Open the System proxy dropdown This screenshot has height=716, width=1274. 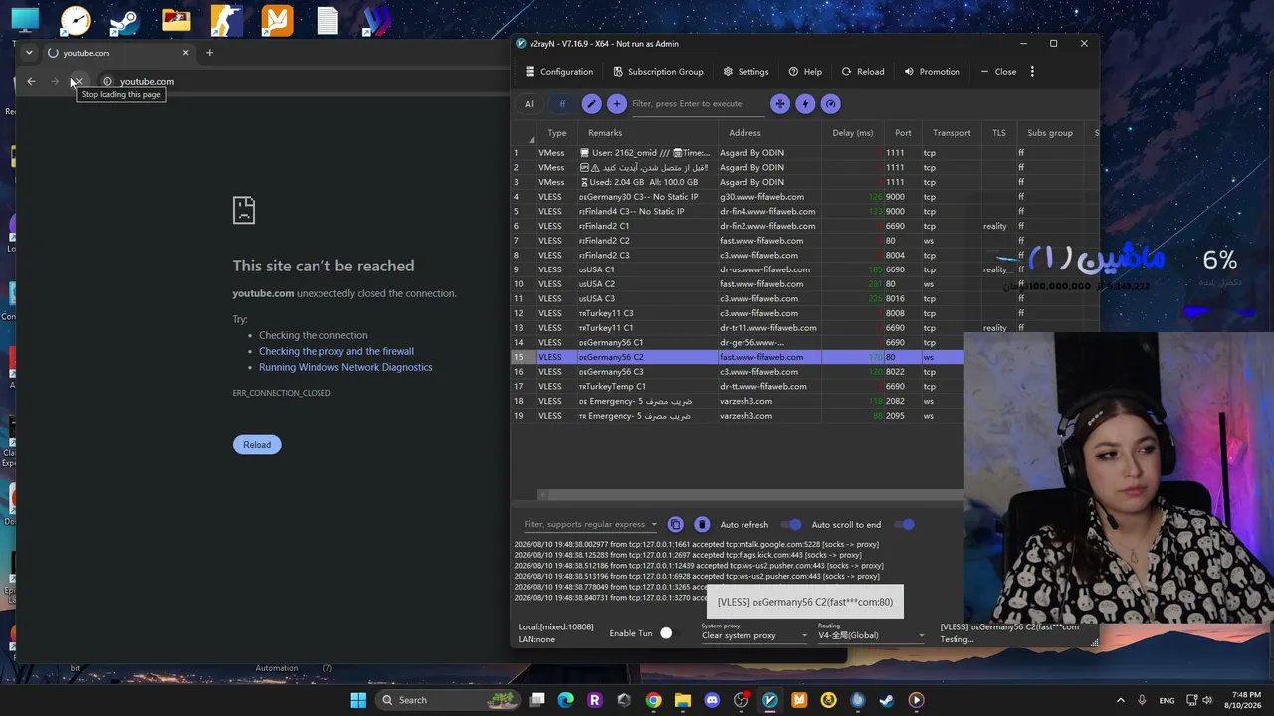click(x=754, y=635)
